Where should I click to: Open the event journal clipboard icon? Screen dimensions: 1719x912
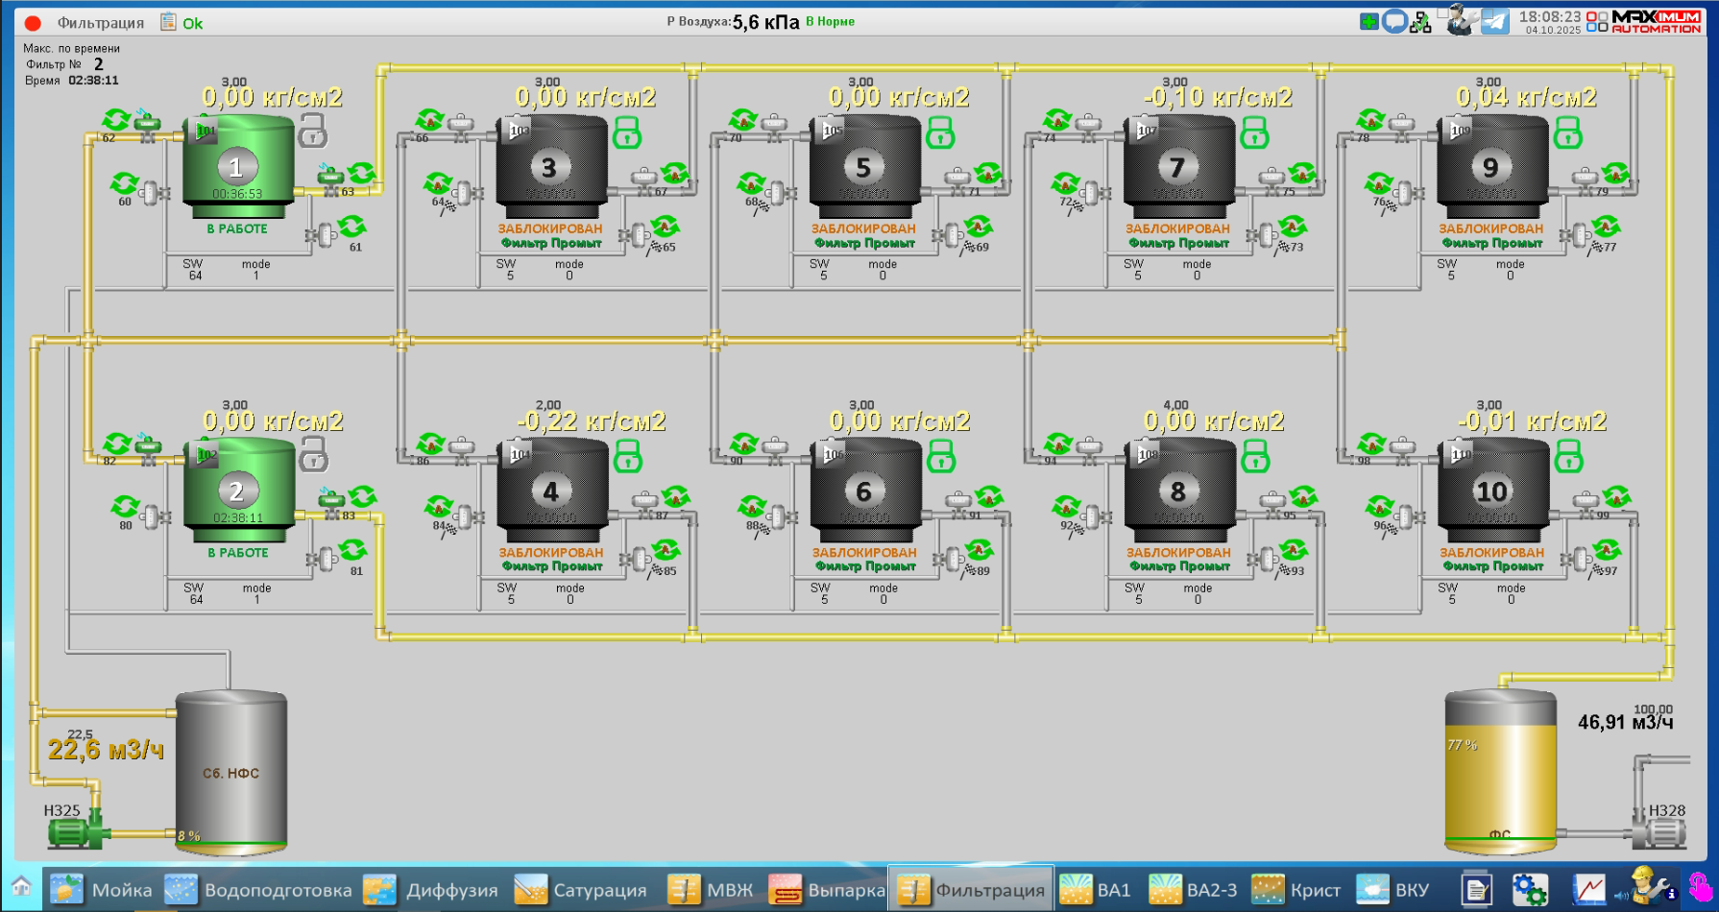tap(168, 21)
